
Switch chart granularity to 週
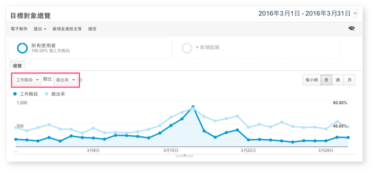click(x=338, y=80)
